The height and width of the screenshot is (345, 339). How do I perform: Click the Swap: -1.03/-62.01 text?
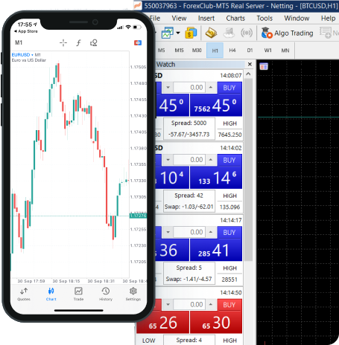(x=189, y=207)
